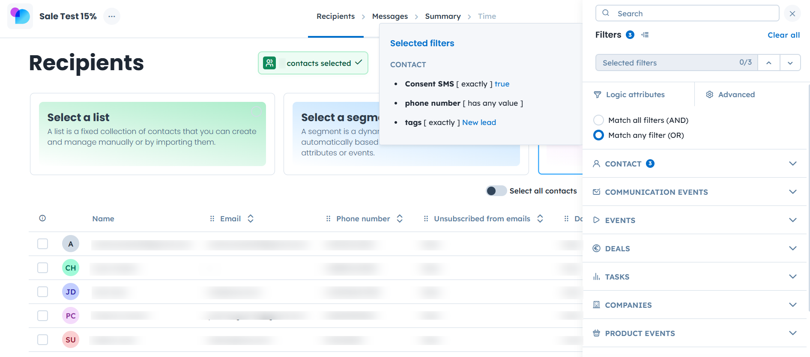The width and height of the screenshot is (810, 357).
Task: Expand the CONTACT filter section
Action: pos(793,164)
